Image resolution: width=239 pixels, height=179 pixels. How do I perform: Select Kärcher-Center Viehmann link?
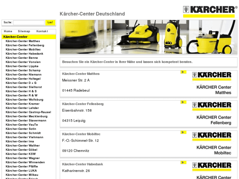pos(24,137)
